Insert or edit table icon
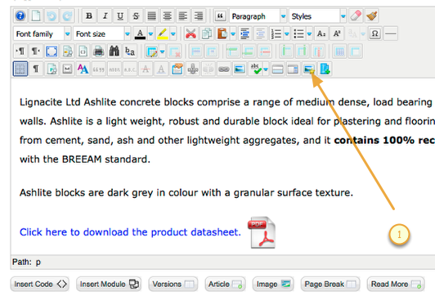The height and width of the screenshot is (301, 435). coord(152,52)
